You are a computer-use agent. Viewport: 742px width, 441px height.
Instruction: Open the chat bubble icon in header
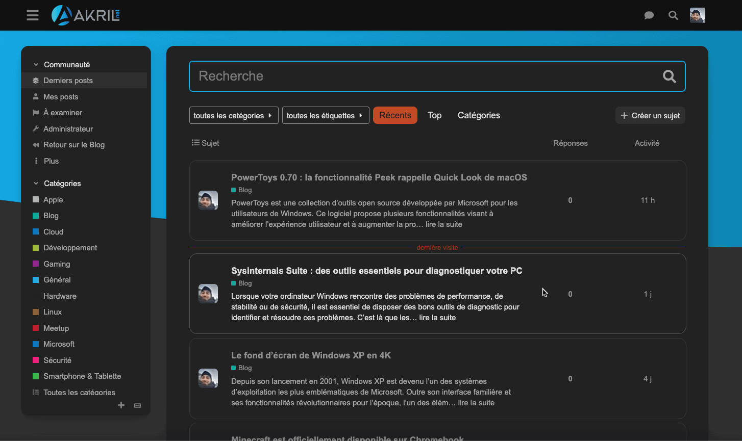(649, 16)
